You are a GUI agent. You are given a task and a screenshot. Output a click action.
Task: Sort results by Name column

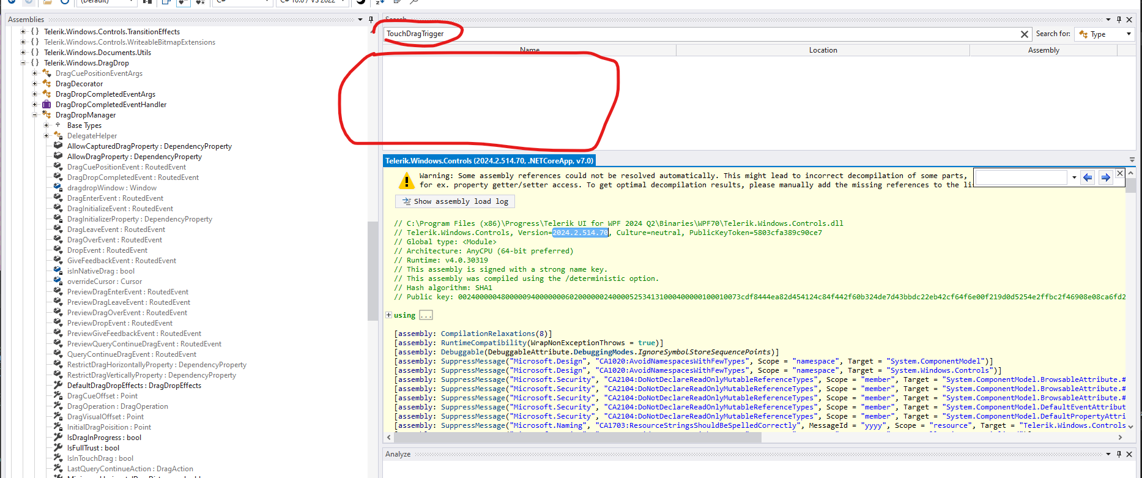coord(530,50)
